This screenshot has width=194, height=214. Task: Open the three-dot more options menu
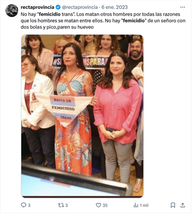tap(183, 7)
